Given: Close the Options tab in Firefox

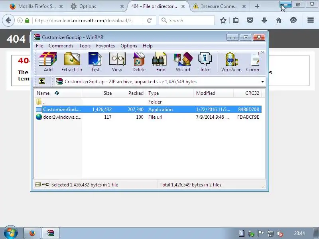Looking at the screenshot, I should tap(122, 6).
